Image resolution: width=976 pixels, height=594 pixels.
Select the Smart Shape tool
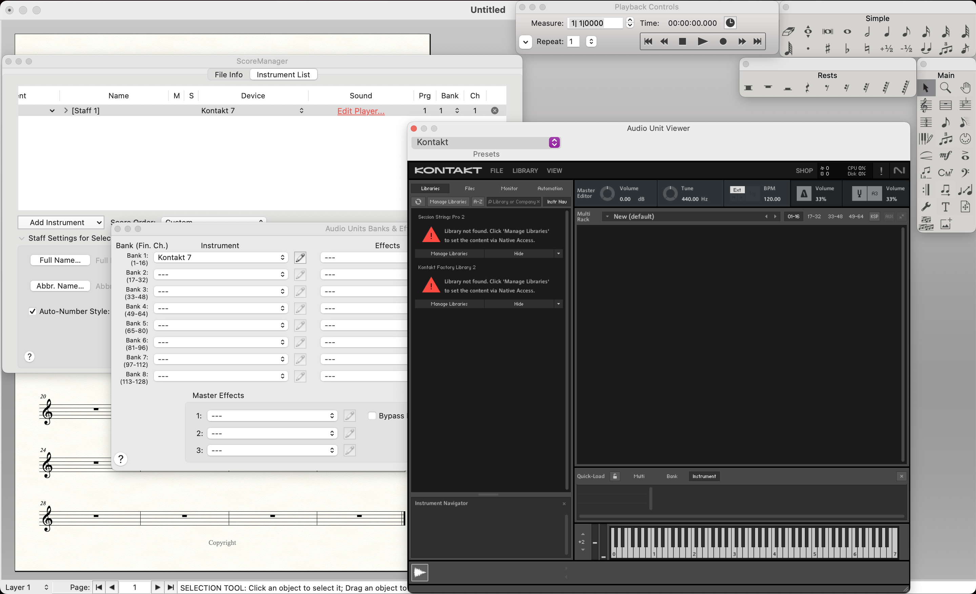(926, 156)
